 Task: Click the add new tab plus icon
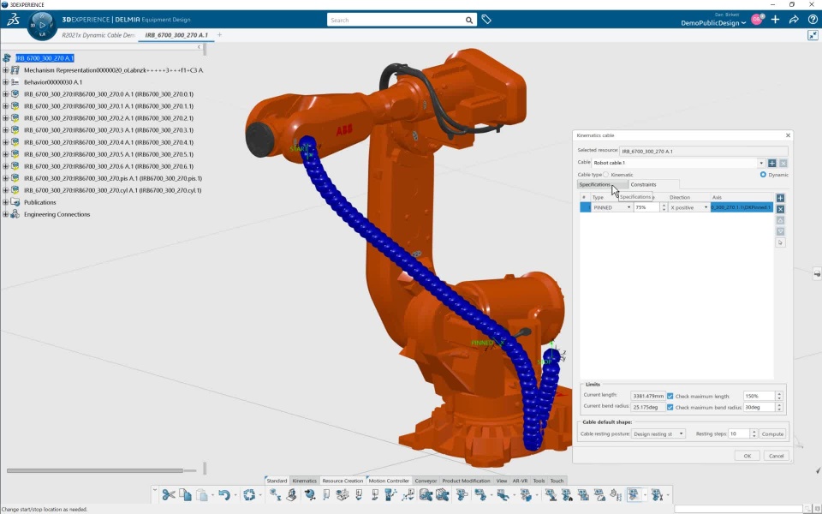(x=220, y=35)
